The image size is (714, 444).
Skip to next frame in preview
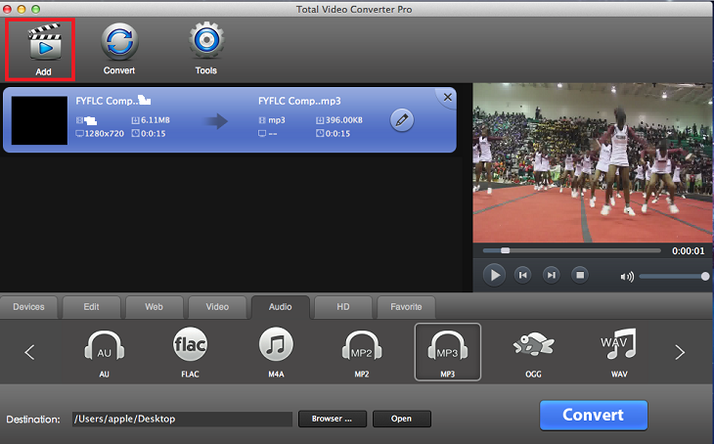point(551,275)
